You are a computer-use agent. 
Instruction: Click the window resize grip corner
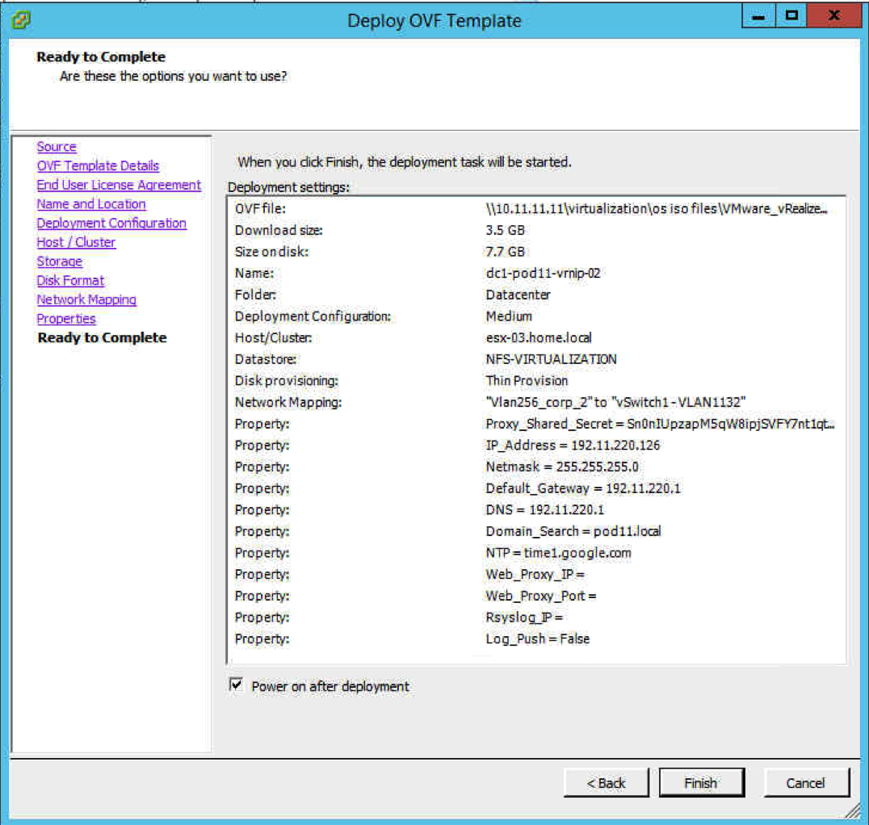[854, 810]
